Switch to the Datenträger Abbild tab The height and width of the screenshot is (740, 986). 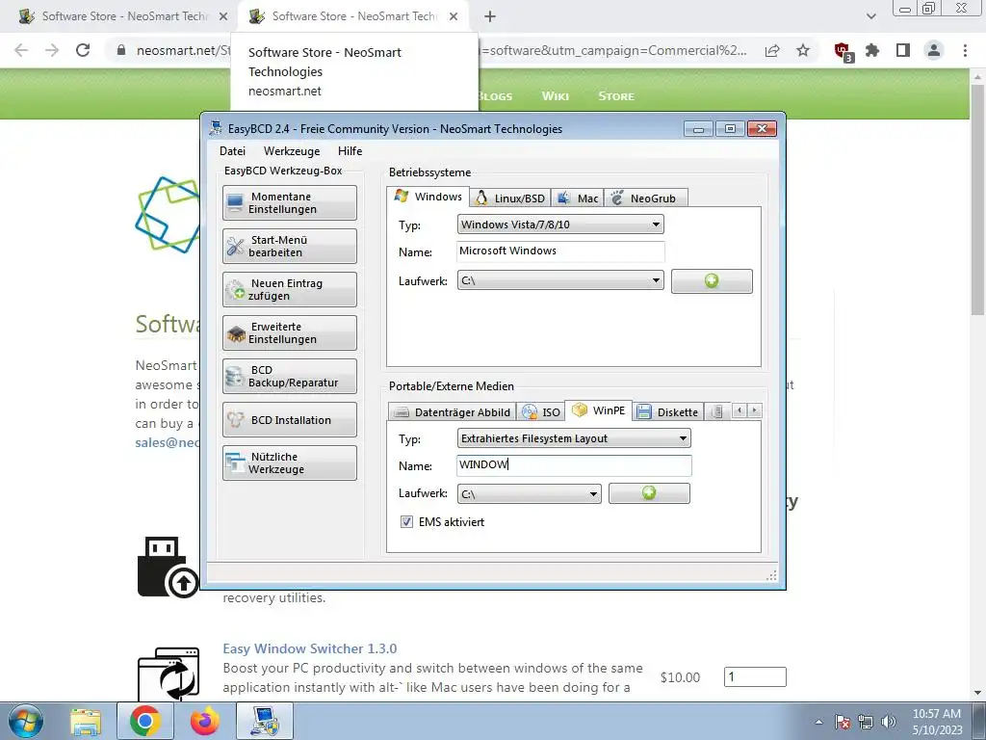tap(453, 412)
